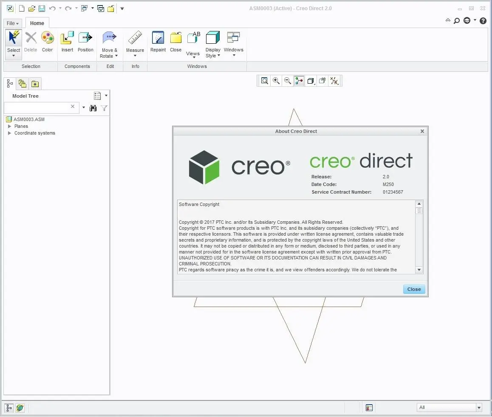The height and width of the screenshot is (417, 492).
Task: Open the File menu
Action: (x=13, y=23)
